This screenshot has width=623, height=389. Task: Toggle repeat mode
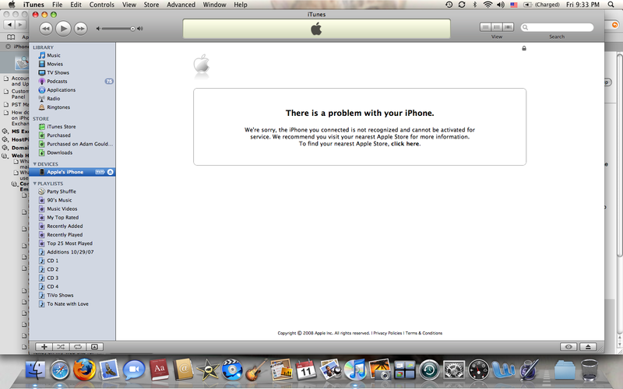point(78,346)
